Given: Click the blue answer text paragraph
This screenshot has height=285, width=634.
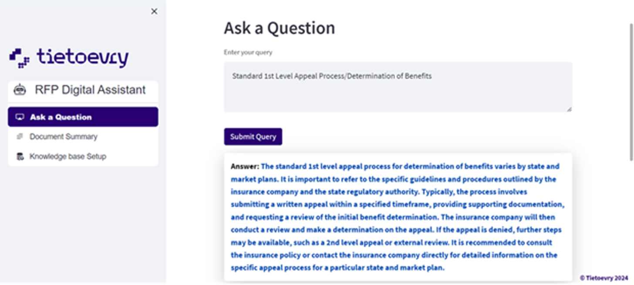Looking at the screenshot, I should [398, 217].
